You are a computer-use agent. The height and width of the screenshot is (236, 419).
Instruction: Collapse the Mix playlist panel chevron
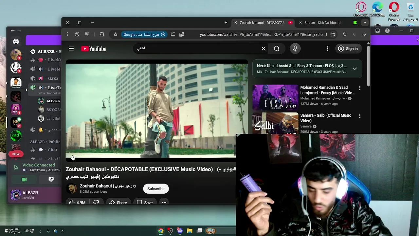point(355,69)
